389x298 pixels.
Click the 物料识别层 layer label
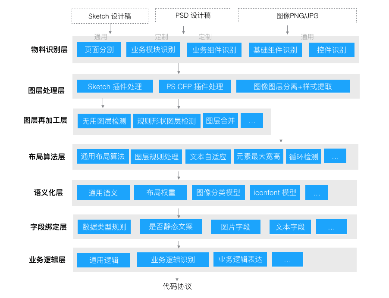pos(49,50)
